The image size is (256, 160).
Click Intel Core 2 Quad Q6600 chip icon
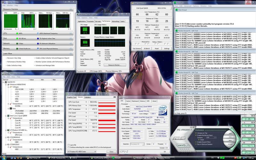[x=8, y=116]
